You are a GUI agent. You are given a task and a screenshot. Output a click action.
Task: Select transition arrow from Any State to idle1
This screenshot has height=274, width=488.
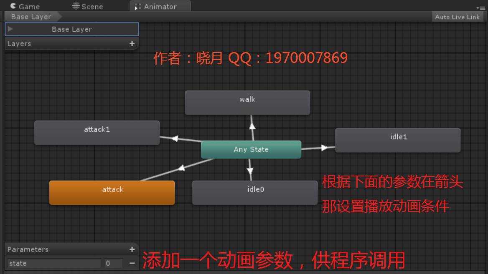(x=324, y=148)
